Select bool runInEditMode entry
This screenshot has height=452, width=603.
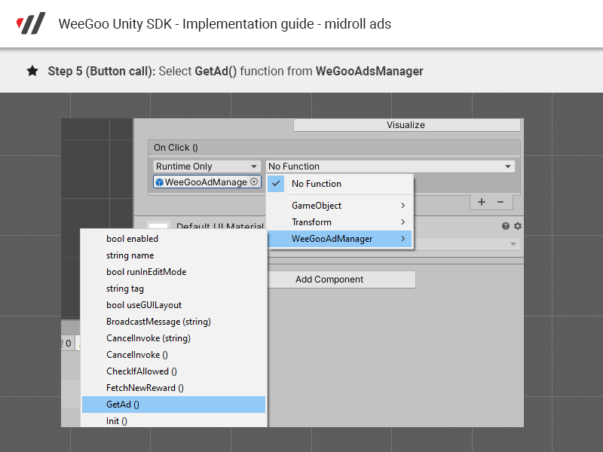tap(174, 272)
